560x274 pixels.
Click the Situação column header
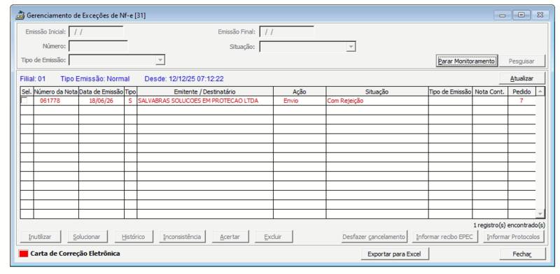[377, 92]
